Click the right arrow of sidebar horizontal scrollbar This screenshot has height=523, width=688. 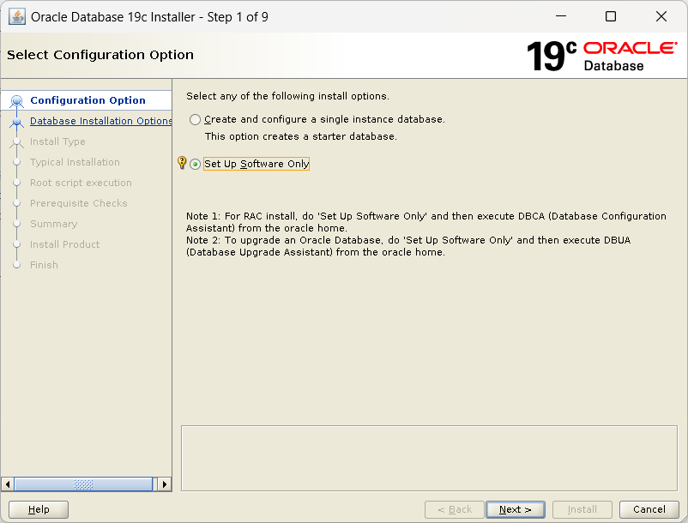click(165, 484)
